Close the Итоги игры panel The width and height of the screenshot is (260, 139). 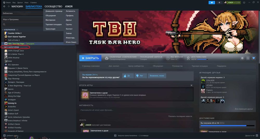point(192,85)
